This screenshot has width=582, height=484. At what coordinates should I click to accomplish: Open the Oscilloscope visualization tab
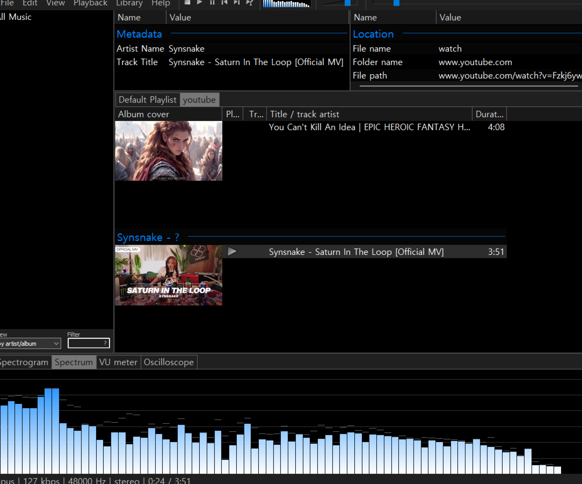click(x=169, y=362)
